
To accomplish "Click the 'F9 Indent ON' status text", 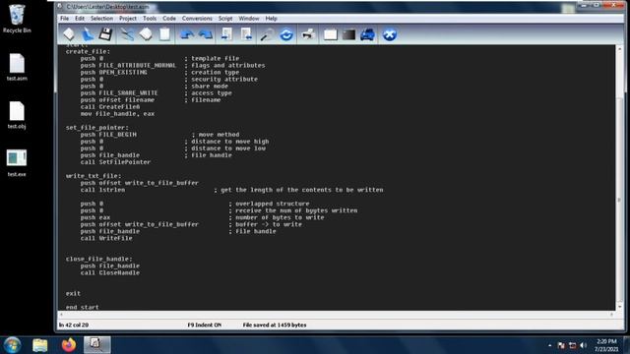I will click(204, 325).
